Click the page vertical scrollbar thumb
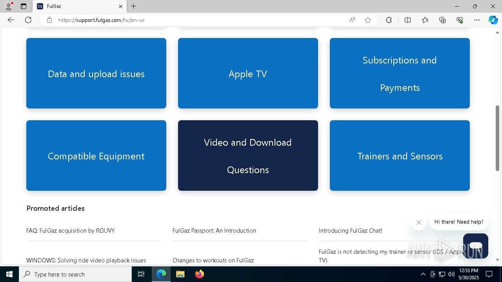This screenshot has height=282, width=502. pos(498,138)
